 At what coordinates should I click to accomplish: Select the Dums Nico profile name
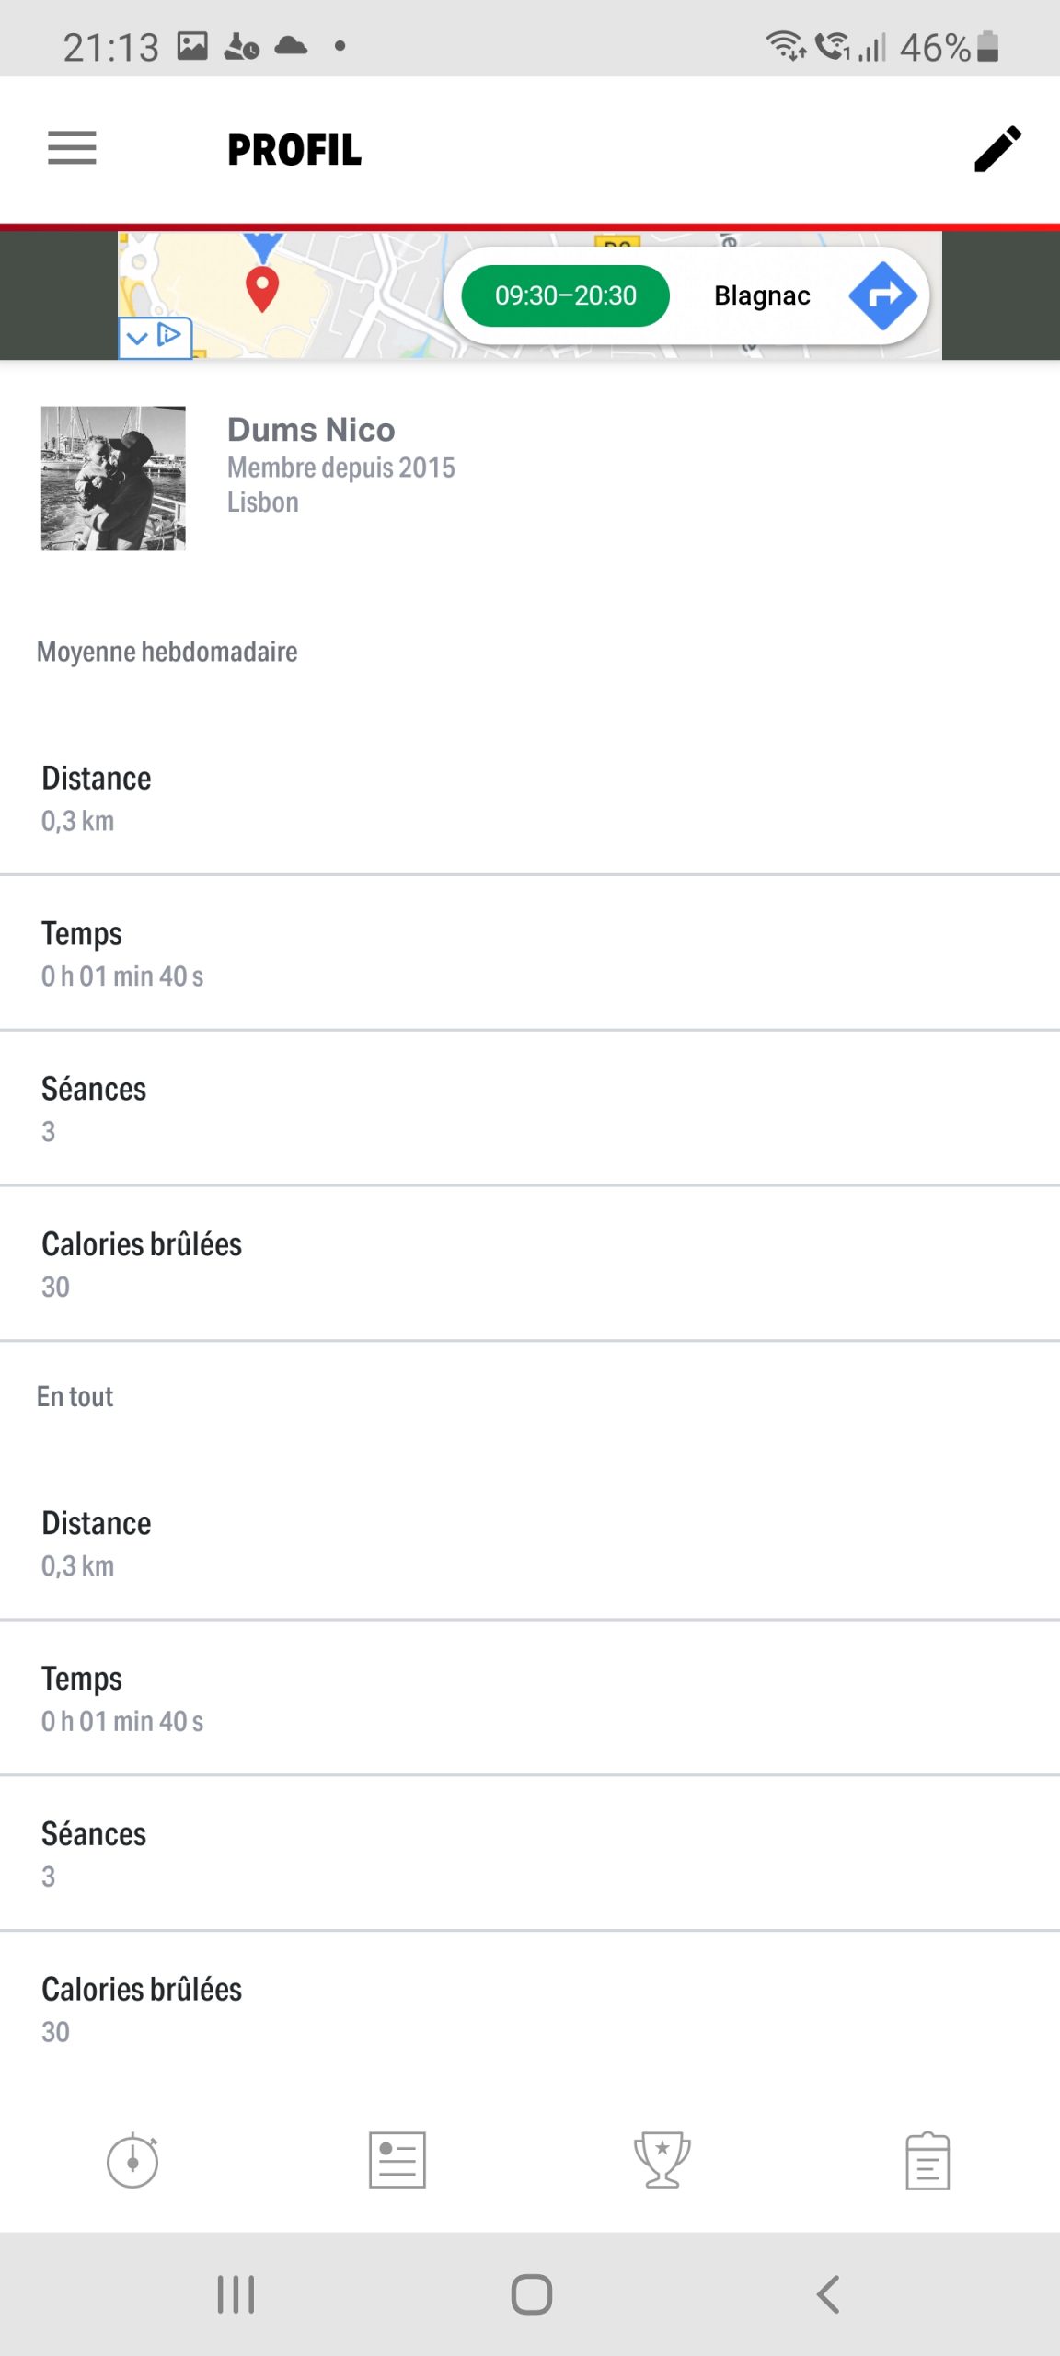pyautogui.click(x=311, y=430)
